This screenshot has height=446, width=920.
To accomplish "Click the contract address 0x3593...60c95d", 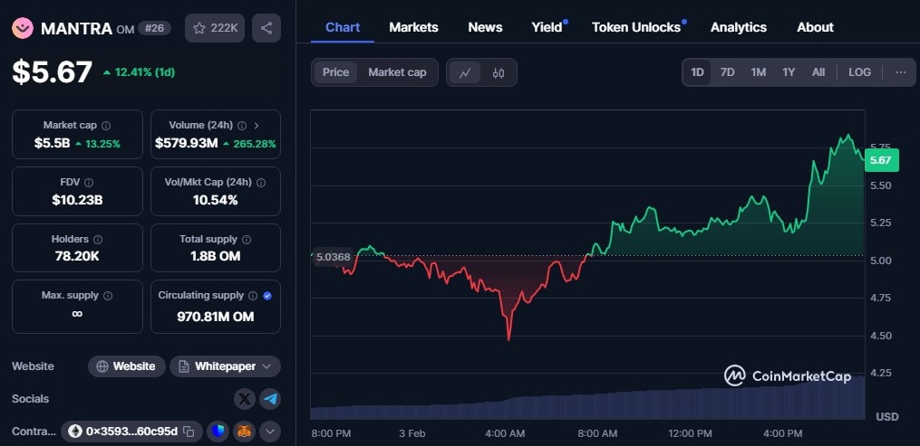I will tap(132, 432).
